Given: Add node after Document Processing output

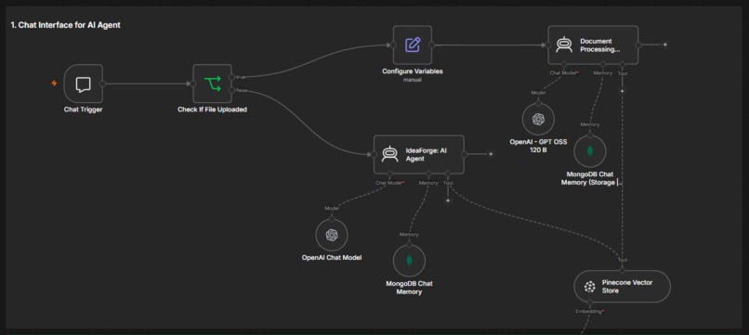Looking at the screenshot, I should point(665,45).
